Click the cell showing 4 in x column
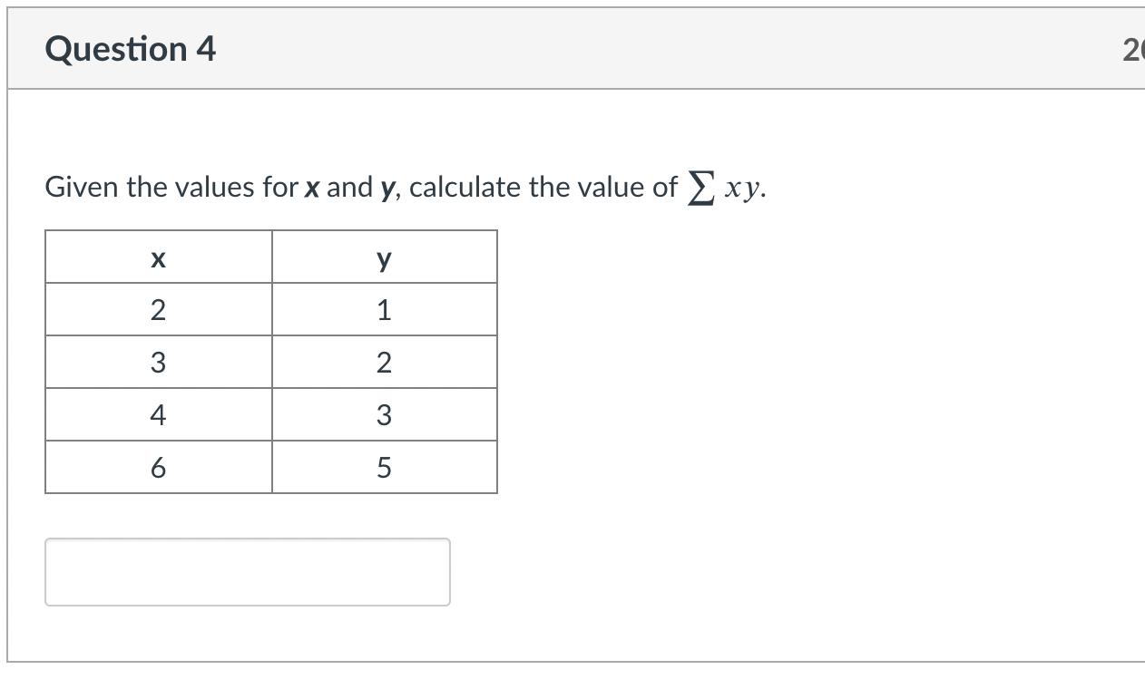The image size is (1145, 689). pyautogui.click(x=158, y=415)
